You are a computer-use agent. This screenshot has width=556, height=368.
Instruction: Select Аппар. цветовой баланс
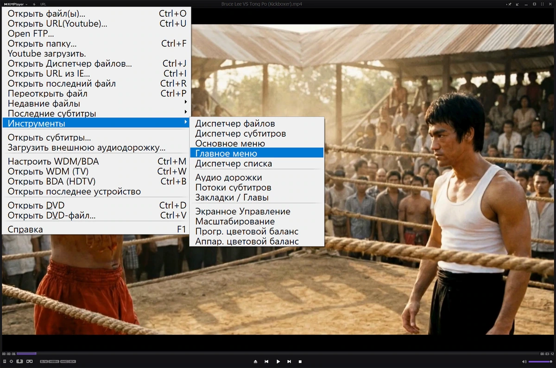257,241
